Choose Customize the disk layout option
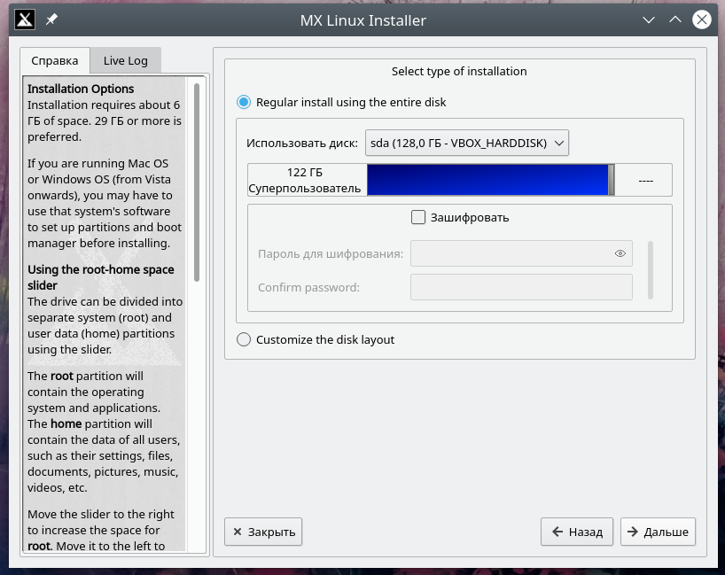725x575 pixels. [245, 339]
